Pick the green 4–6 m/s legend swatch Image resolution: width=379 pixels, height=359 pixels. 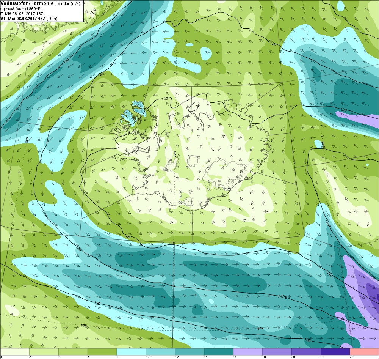pos(73,351)
